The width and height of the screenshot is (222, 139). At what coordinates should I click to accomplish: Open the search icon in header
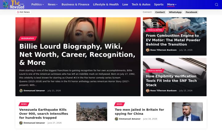(x=216, y=5)
